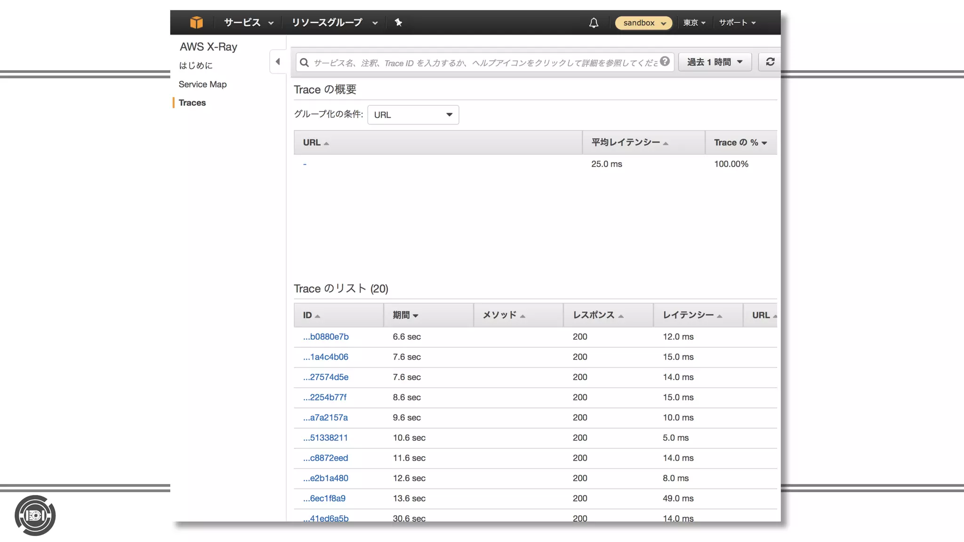The height and width of the screenshot is (542, 964).
Task: Open the 過去 1 時間 time range dropdown
Action: click(715, 62)
